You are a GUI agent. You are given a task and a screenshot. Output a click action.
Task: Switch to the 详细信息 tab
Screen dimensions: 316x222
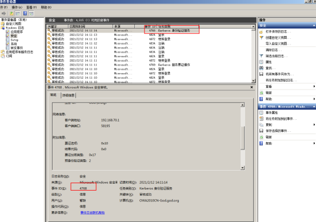tap(69, 95)
